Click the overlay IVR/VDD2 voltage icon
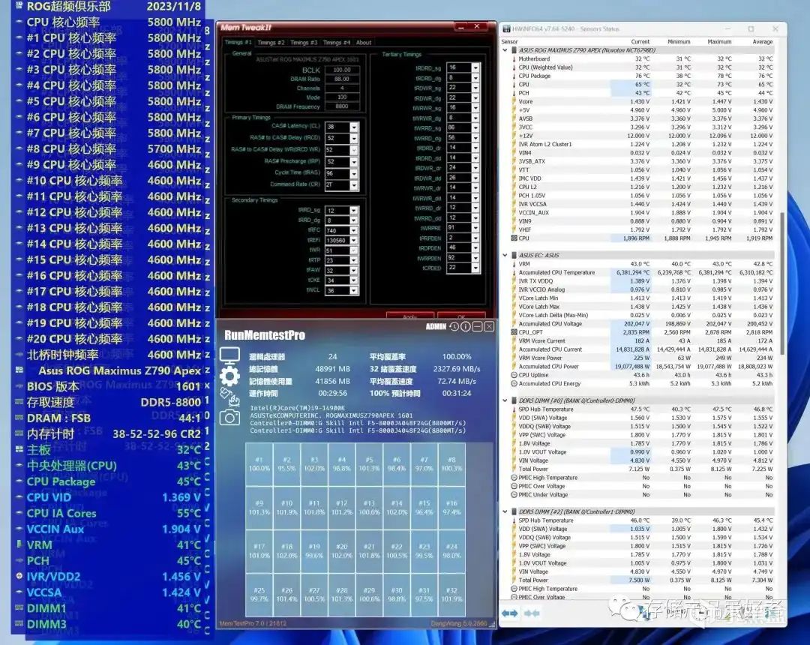The width and height of the screenshot is (810, 645). pyautogui.click(x=19, y=576)
